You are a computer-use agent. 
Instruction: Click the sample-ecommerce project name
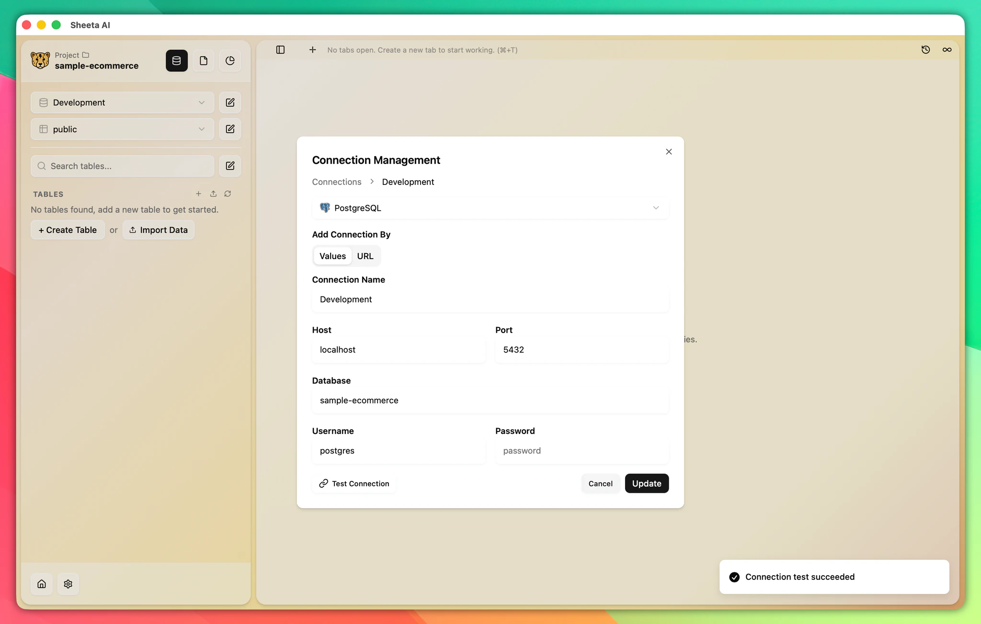(96, 66)
